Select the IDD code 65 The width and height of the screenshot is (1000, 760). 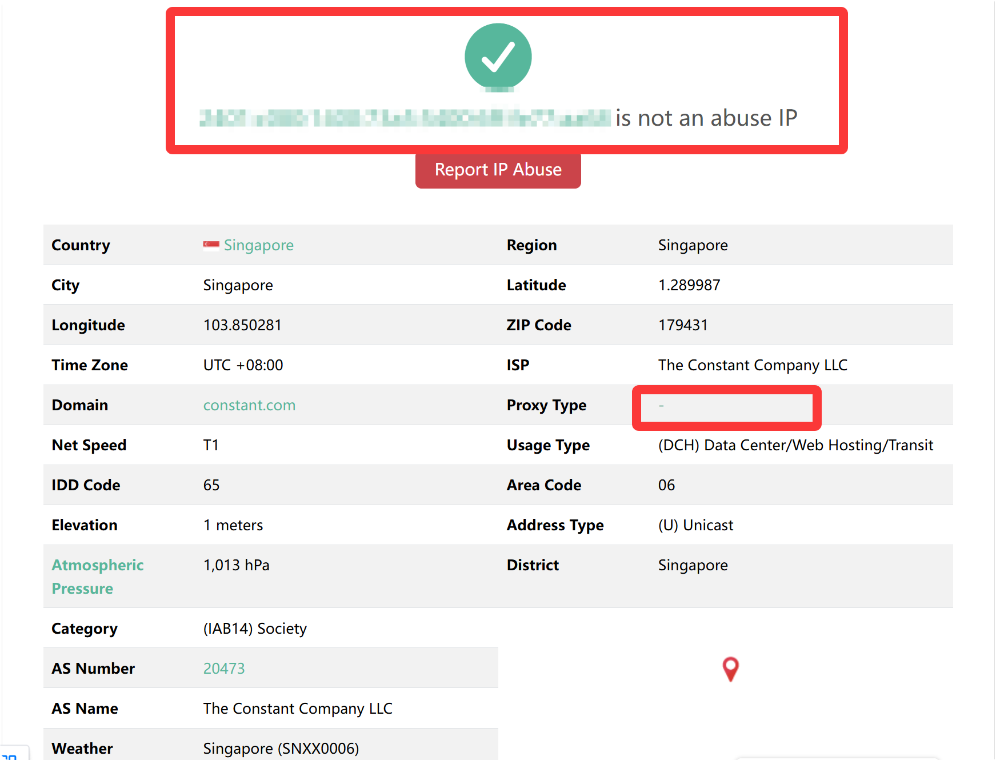coord(211,485)
